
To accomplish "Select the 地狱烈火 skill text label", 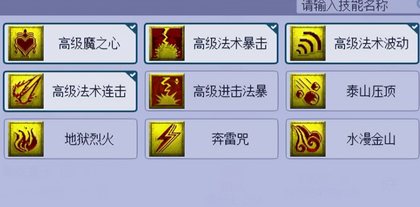I will (89, 140).
